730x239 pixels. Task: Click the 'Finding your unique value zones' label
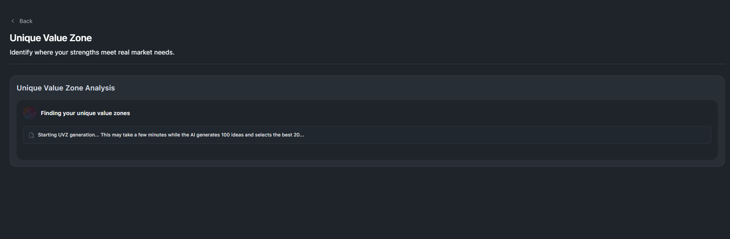pyautogui.click(x=85, y=113)
